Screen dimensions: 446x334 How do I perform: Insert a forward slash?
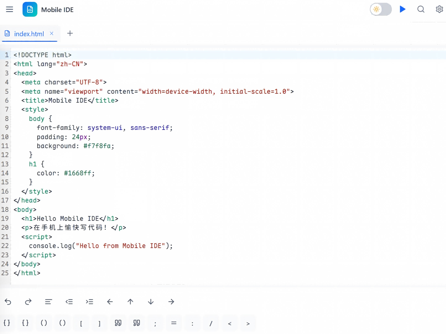point(211,323)
